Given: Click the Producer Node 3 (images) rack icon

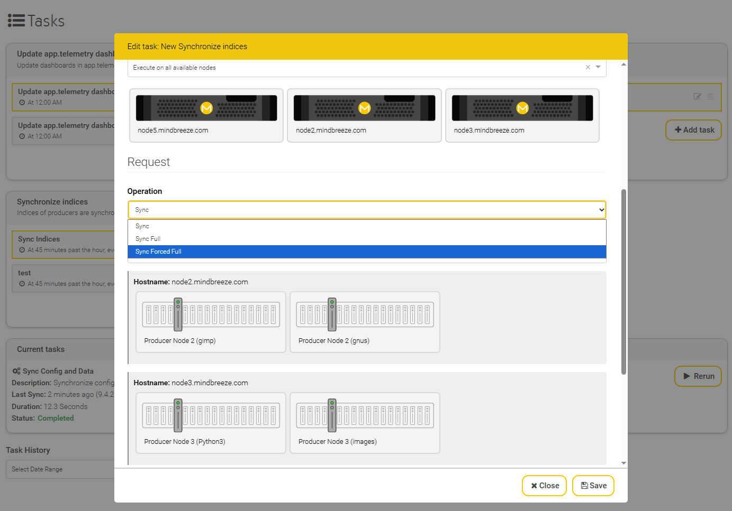Looking at the screenshot, I should (x=365, y=415).
